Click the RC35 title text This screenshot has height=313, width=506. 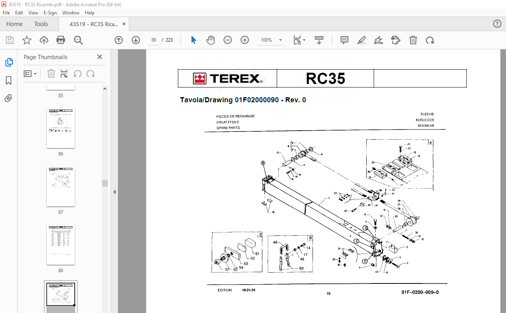click(x=325, y=79)
